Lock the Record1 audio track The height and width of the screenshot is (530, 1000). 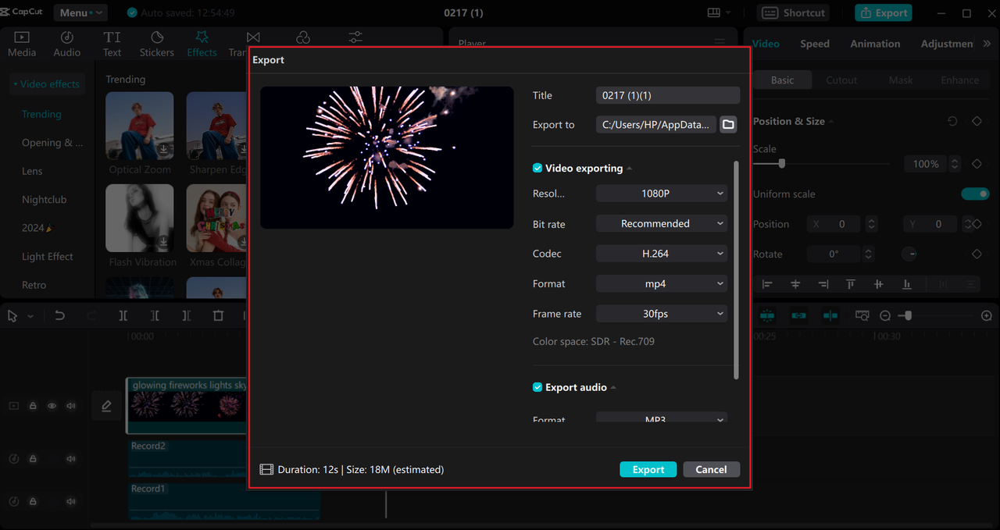click(33, 501)
